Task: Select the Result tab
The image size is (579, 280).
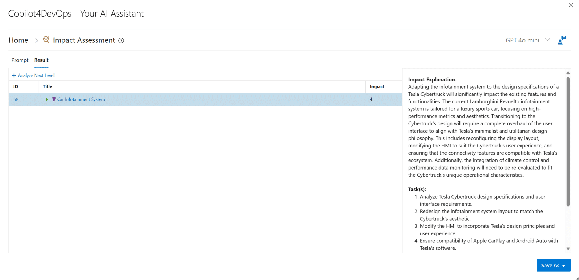Action: click(x=41, y=60)
